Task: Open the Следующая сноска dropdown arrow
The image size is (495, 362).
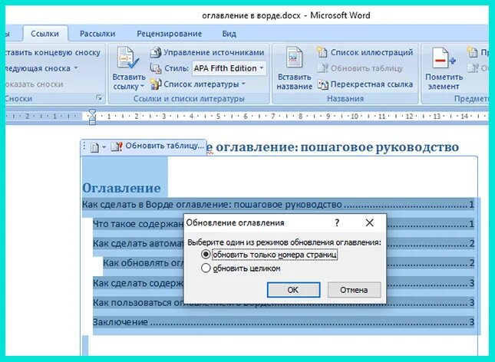Action: [x=75, y=67]
